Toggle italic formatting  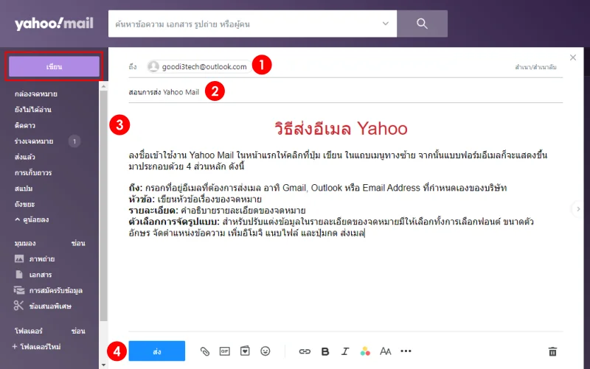(x=344, y=351)
